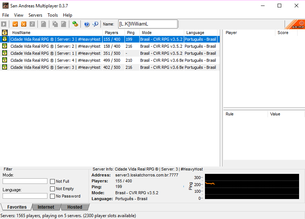Sort the list by the Players column
This screenshot has height=219, width=305.
click(113, 33)
